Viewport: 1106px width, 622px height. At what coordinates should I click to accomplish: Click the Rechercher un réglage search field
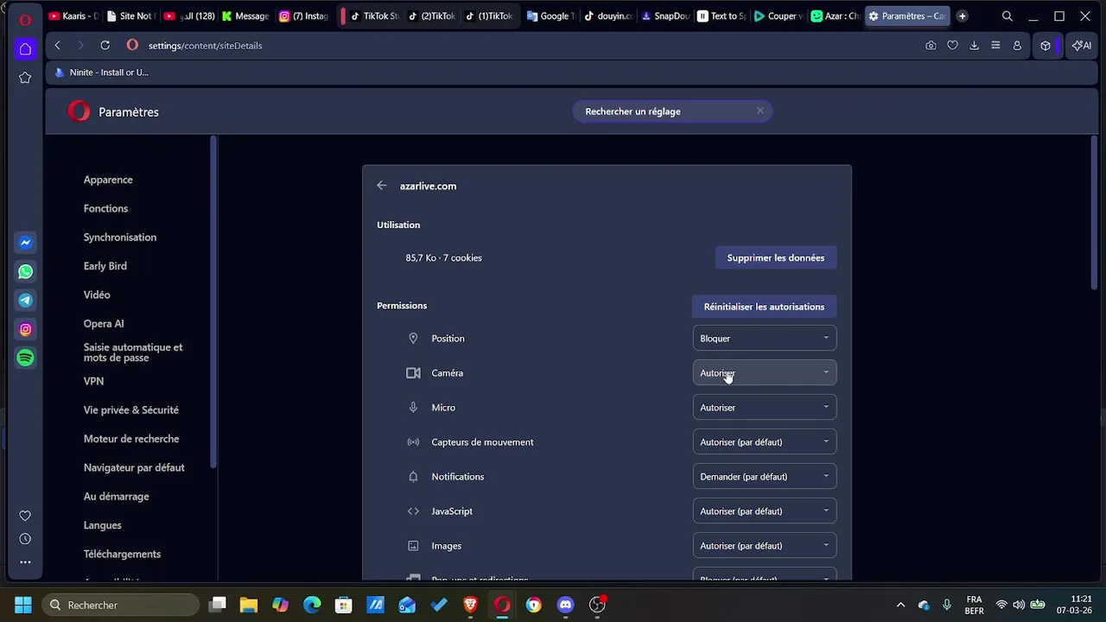[x=672, y=111]
